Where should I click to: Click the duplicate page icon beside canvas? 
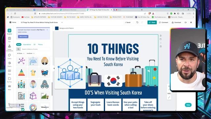tap(161, 39)
